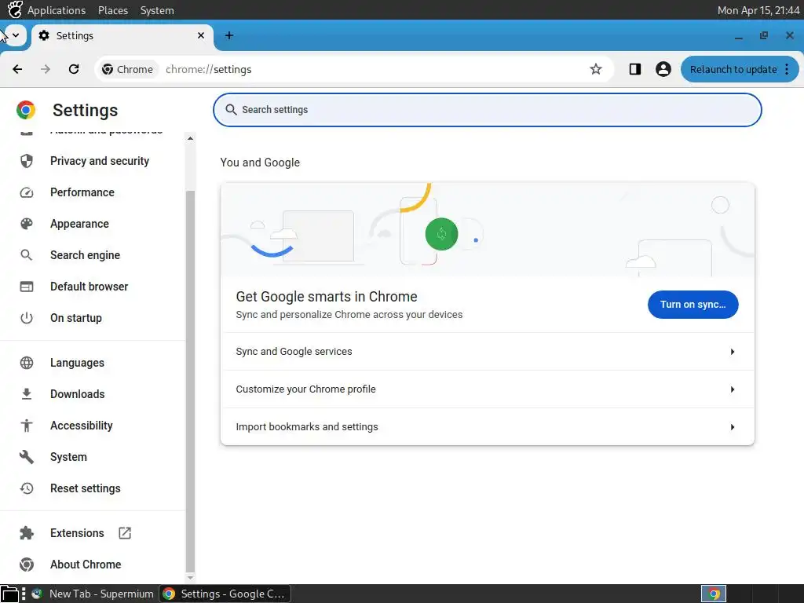The width and height of the screenshot is (804, 603).
Task: Open Accessibility settings section
Action: 82,426
